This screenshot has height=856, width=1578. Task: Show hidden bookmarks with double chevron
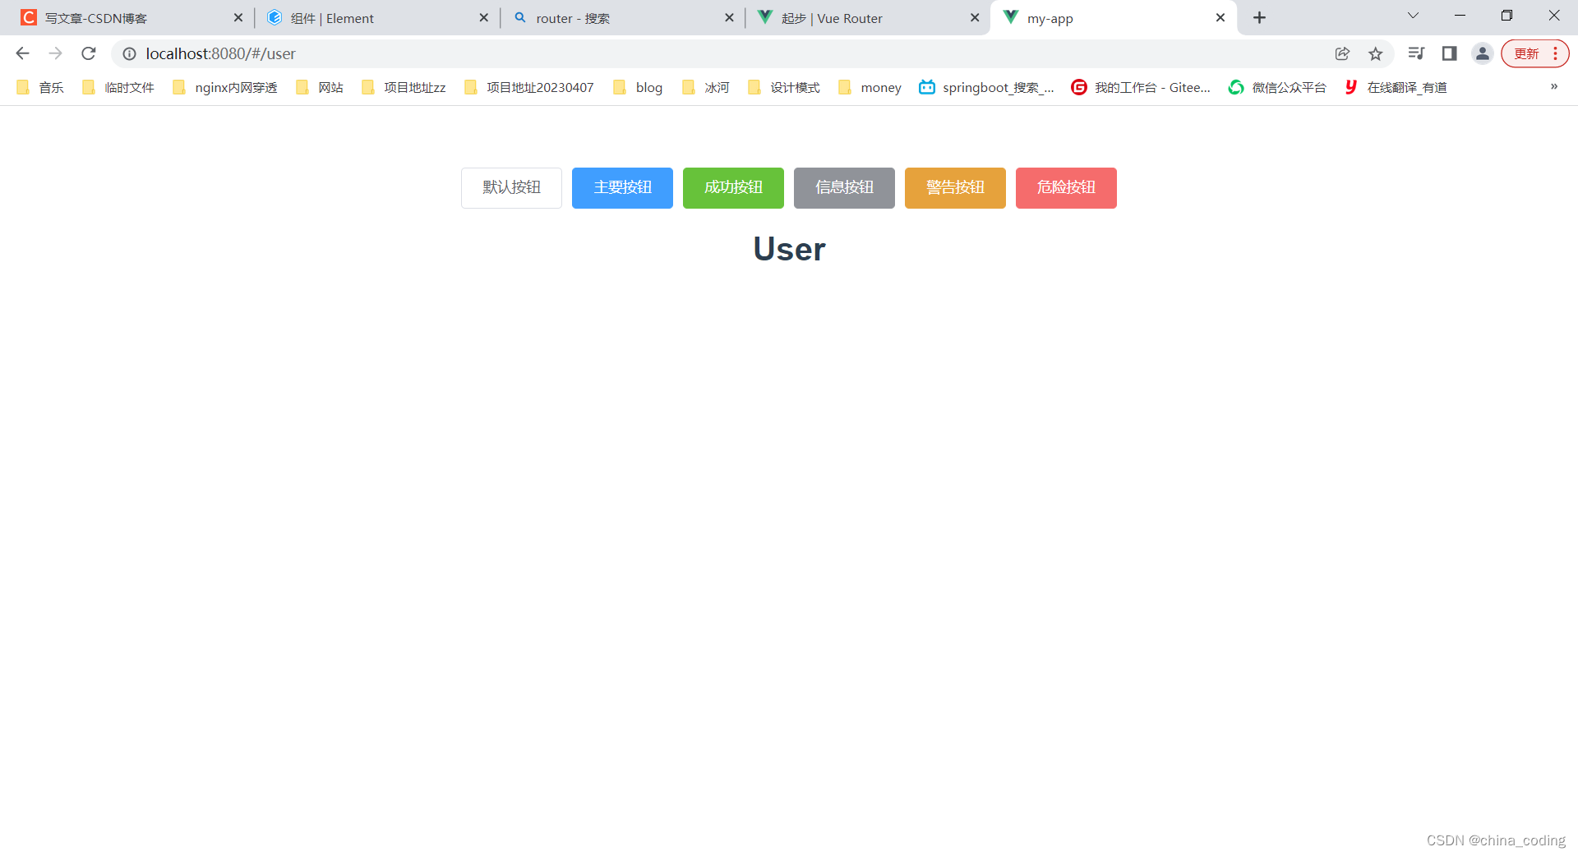(1553, 87)
